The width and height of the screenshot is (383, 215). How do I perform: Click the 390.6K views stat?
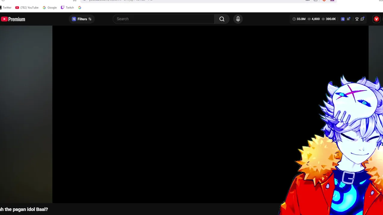[x=329, y=19]
